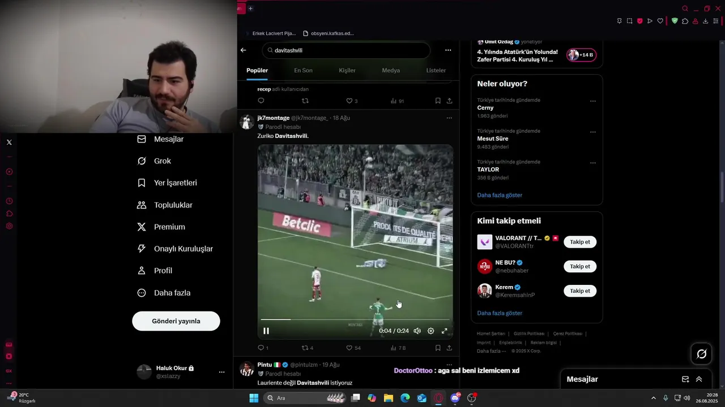Show more trends via Daha fazla göster
This screenshot has width=725, height=407.
coord(500,195)
